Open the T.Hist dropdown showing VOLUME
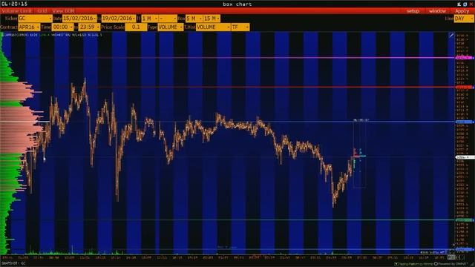475x267 pixels. [213, 27]
